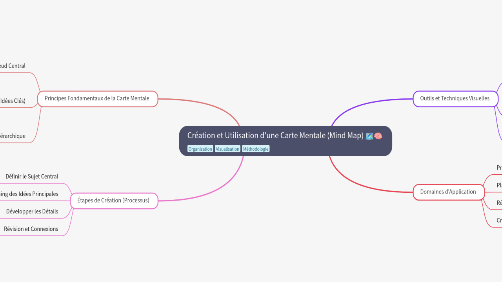Click the 'Étapes de Création (Processus)' node

pos(114,201)
